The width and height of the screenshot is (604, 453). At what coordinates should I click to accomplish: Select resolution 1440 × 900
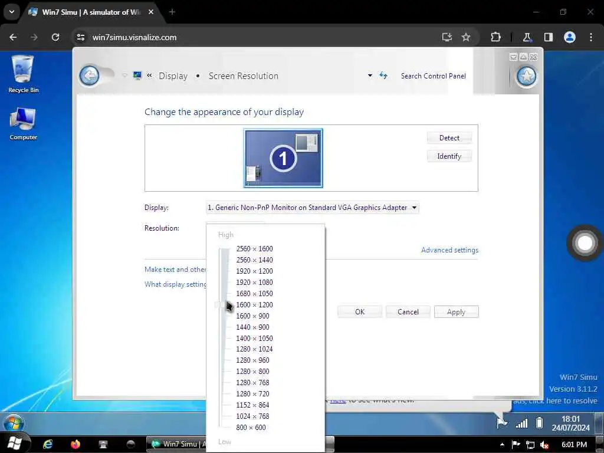click(252, 327)
